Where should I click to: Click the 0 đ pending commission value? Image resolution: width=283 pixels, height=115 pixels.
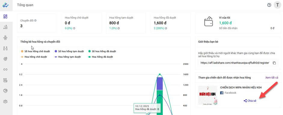click(x=68, y=23)
